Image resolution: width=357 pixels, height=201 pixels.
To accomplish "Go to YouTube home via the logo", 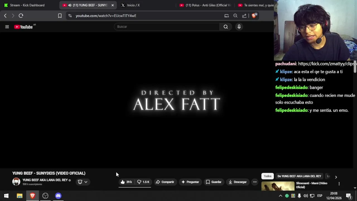I will (x=24, y=27).
